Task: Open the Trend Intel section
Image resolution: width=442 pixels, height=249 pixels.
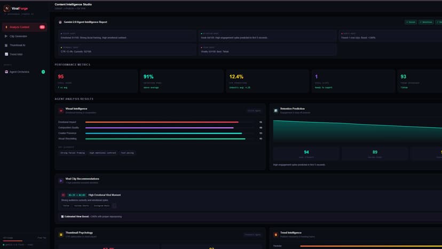Action: click(25, 54)
